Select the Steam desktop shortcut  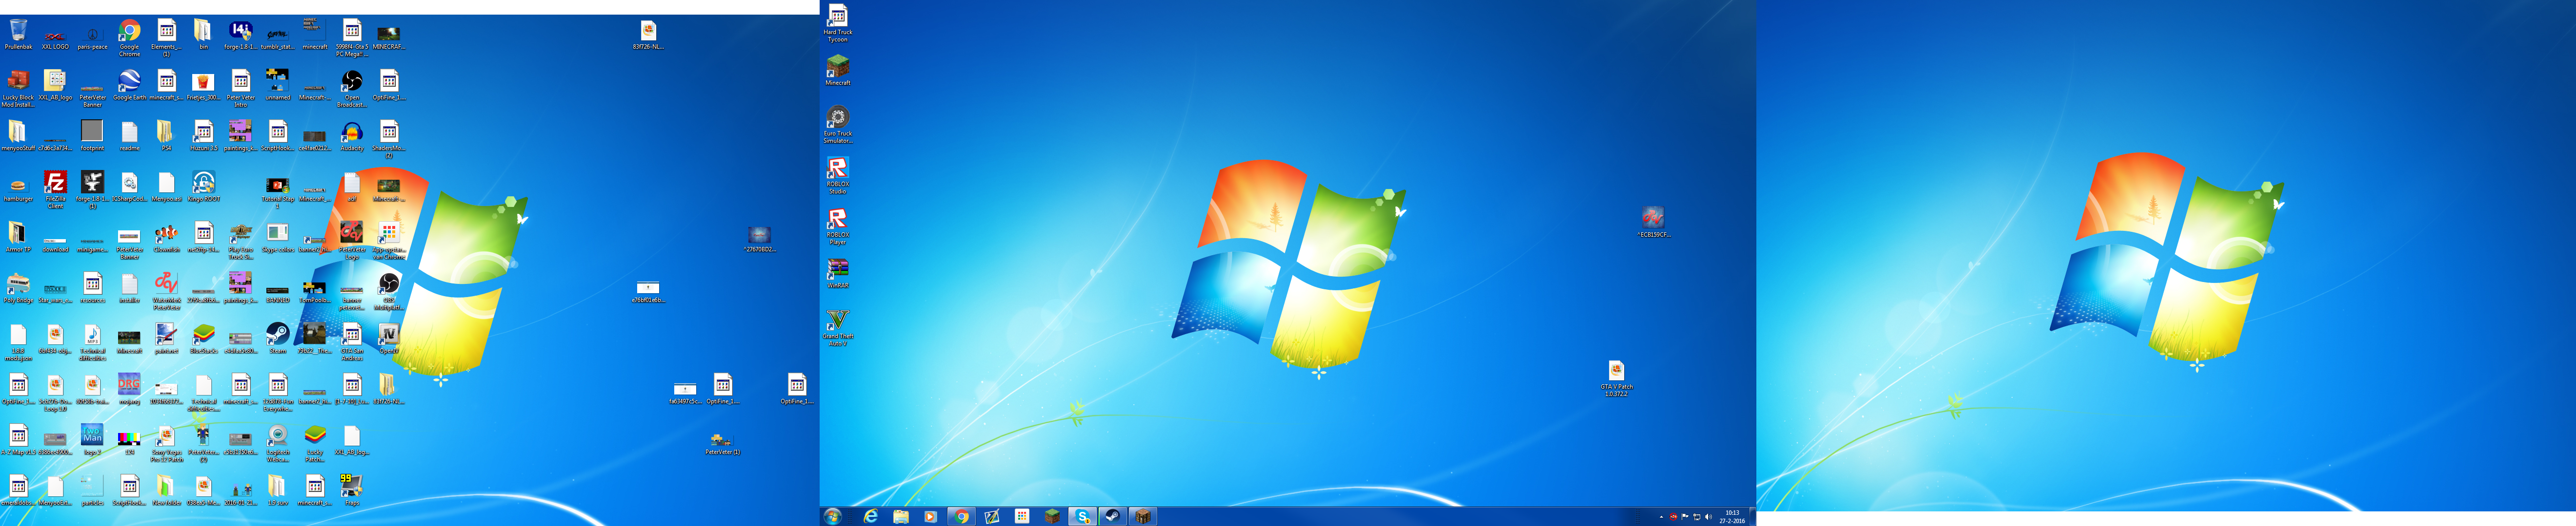[278, 339]
